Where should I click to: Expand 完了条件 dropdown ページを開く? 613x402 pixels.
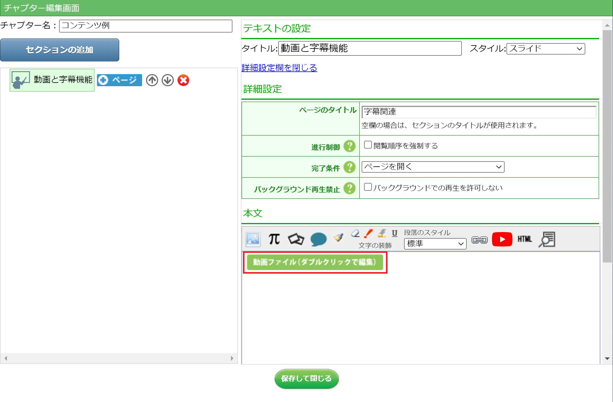coord(433,167)
